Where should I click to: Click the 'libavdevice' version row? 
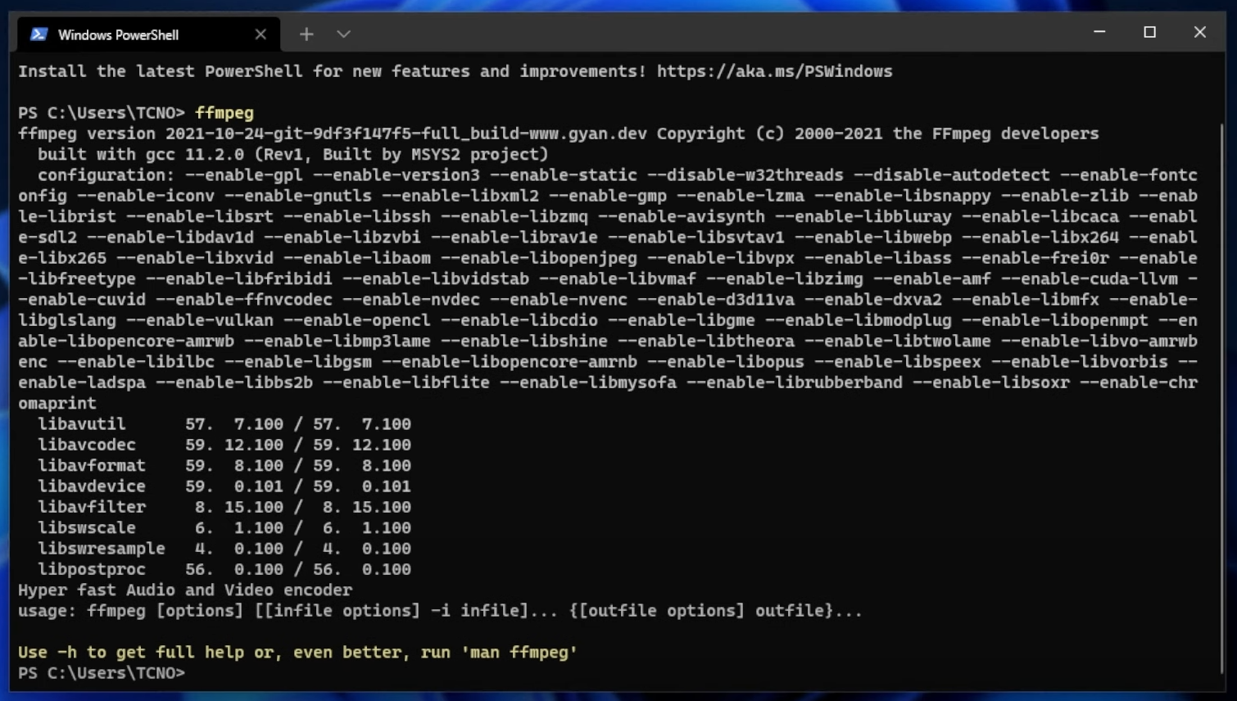coord(224,486)
